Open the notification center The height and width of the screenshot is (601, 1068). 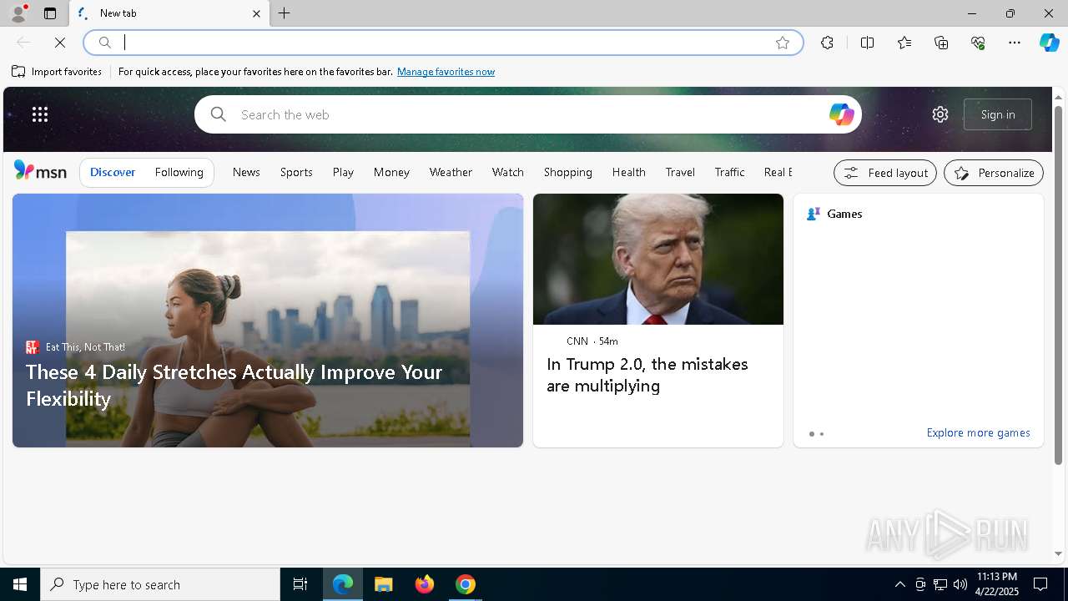1040,584
